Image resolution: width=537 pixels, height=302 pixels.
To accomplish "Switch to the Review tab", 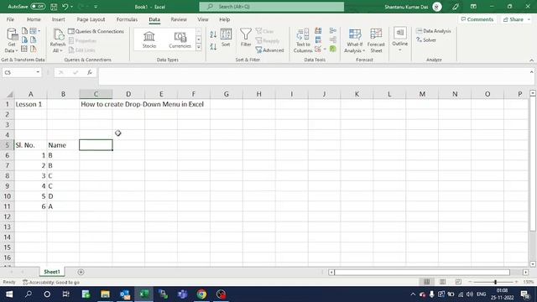I will click(x=179, y=19).
